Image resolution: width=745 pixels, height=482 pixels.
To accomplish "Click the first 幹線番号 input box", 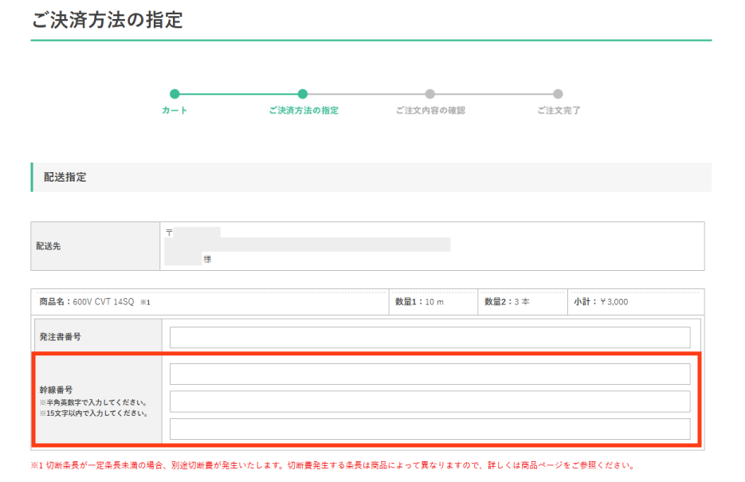I will click(429, 374).
